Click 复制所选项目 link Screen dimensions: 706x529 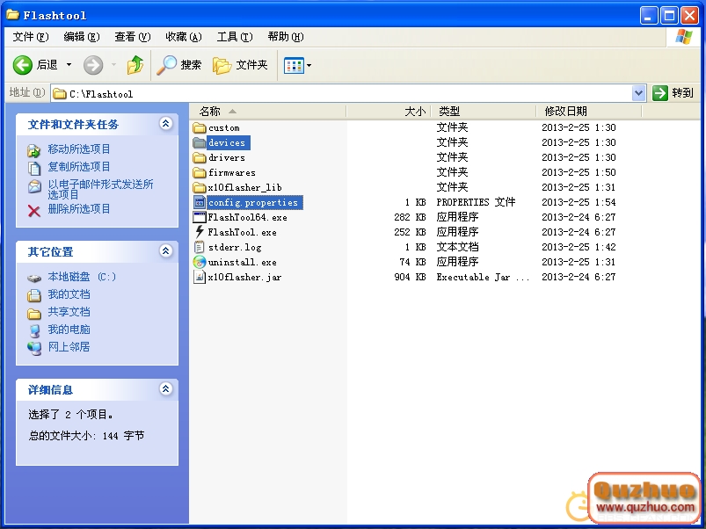79,167
